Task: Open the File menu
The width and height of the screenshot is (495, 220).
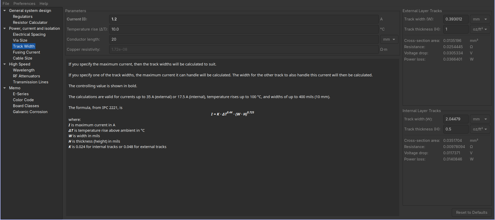Action: (6, 4)
